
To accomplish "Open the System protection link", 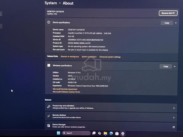I will (89, 57).
